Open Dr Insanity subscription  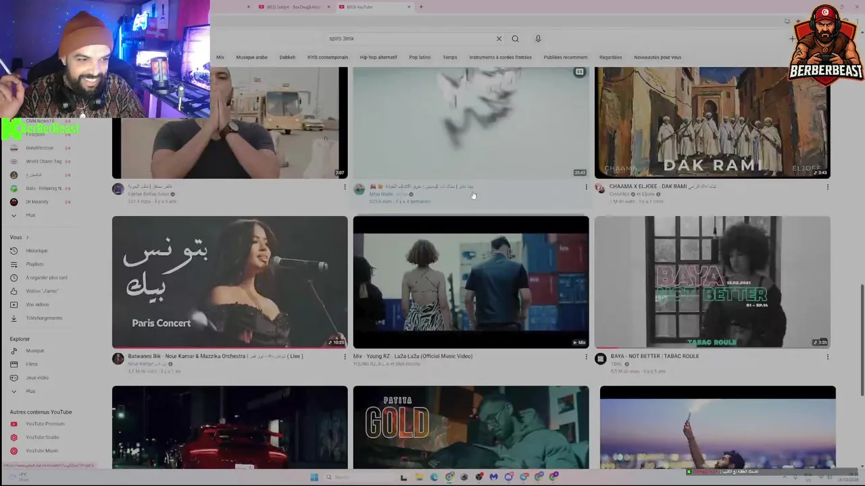(x=37, y=202)
